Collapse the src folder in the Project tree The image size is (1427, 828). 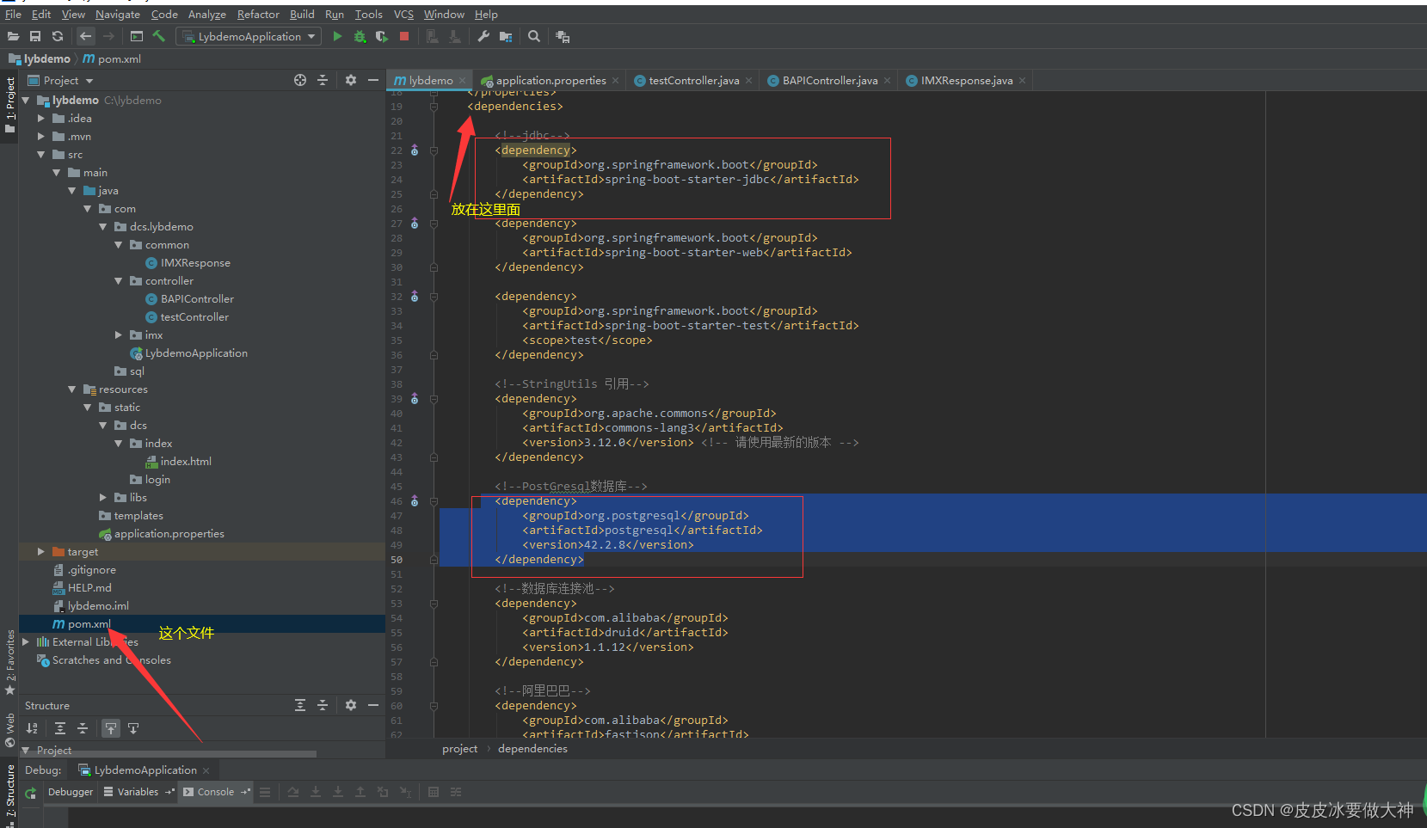pyautogui.click(x=40, y=154)
